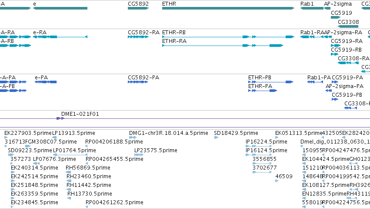Select the CG5892 gene feature

(x=138, y=8)
